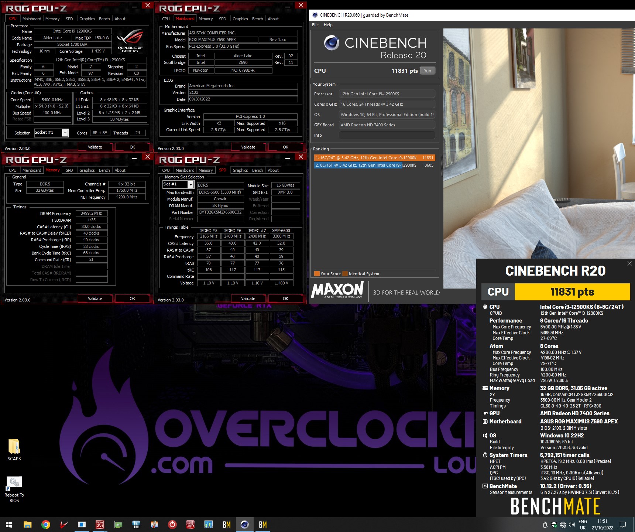Click the volume speaker tray icon
Image resolution: width=635 pixels, height=532 pixels.
point(572,525)
